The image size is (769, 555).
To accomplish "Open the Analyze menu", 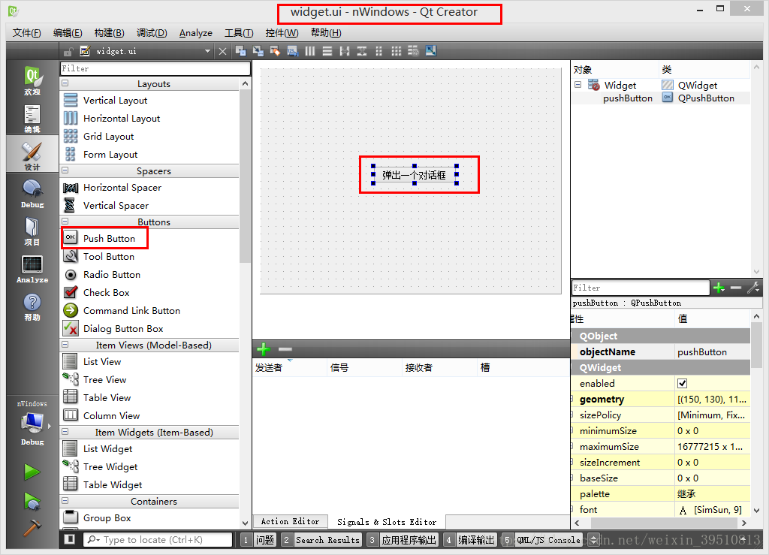I will (196, 33).
